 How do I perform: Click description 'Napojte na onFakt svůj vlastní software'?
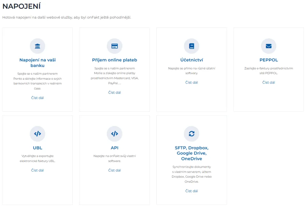point(114,158)
